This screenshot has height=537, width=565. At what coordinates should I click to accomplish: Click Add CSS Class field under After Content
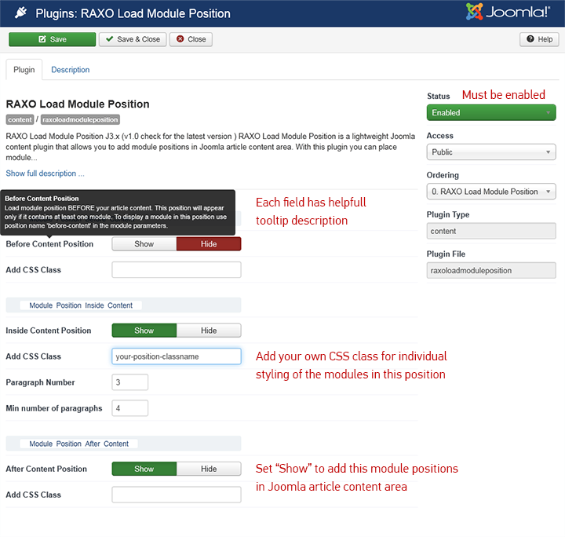177,495
